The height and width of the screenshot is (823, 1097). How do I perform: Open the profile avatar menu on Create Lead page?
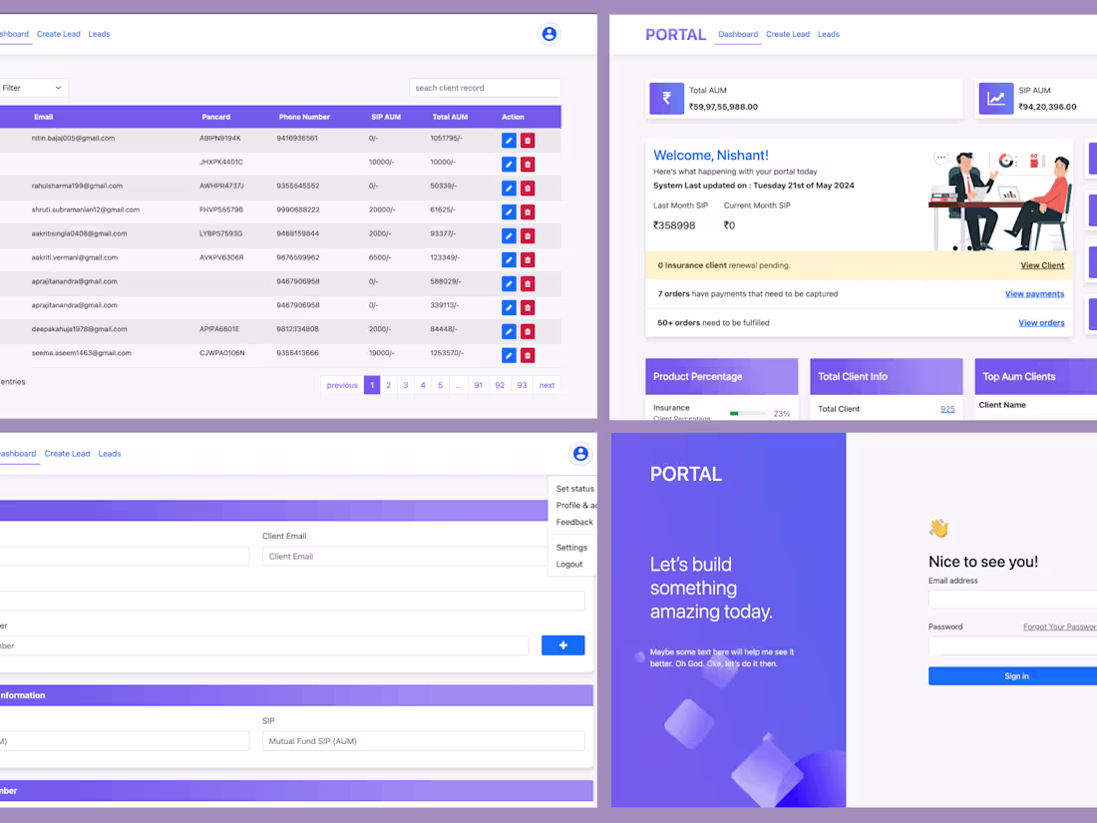pos(579,453)
